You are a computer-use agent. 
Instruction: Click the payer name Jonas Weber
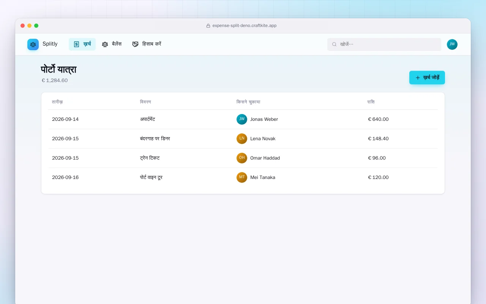coord(264,119)
